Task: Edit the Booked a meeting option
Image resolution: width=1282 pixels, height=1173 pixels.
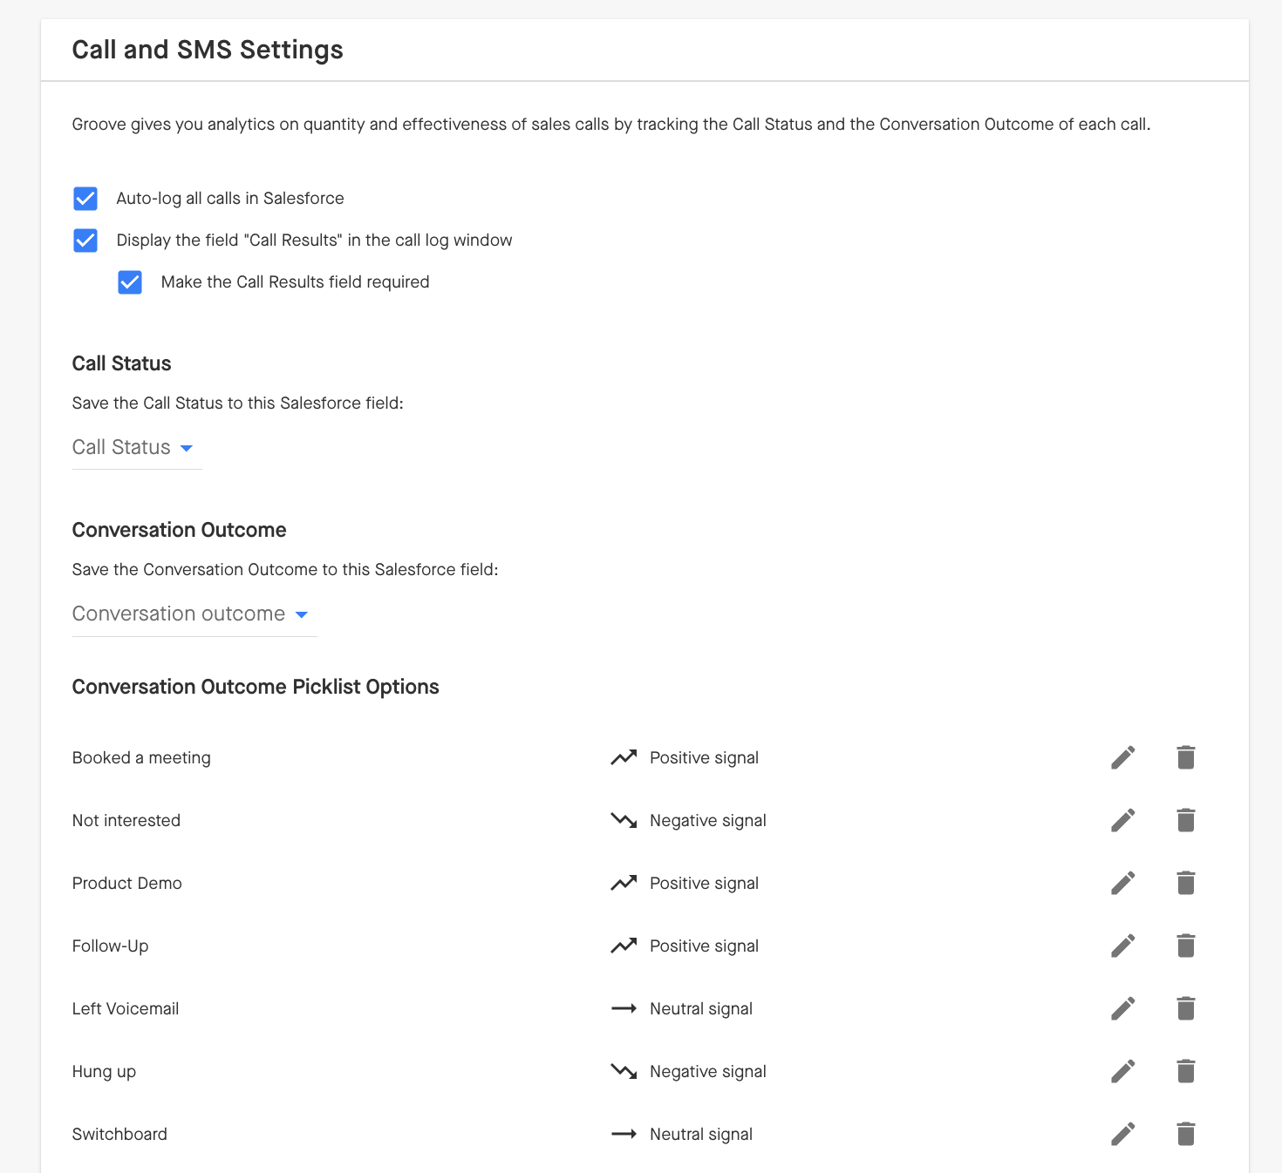Action: pos(1122,757)
